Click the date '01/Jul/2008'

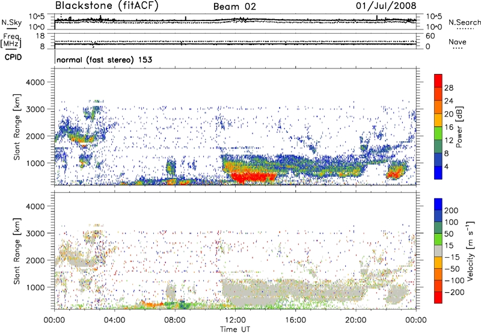[386, 6]
